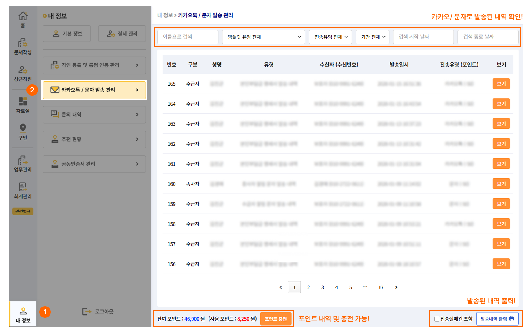The height and width of the screenshot is (333, 532).
Task: Click the 구인 location pin icon
Action: tap(23, 128)
